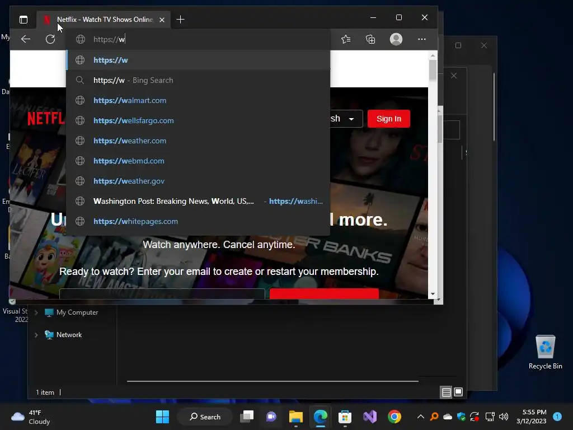573x430 pixels.
Task: Click the scroll-up arrow of the Edge scrollbar
Action: [x=433, y=55]
